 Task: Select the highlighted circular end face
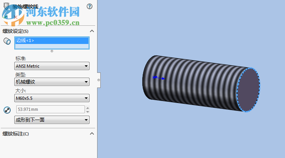coord(249,90)
